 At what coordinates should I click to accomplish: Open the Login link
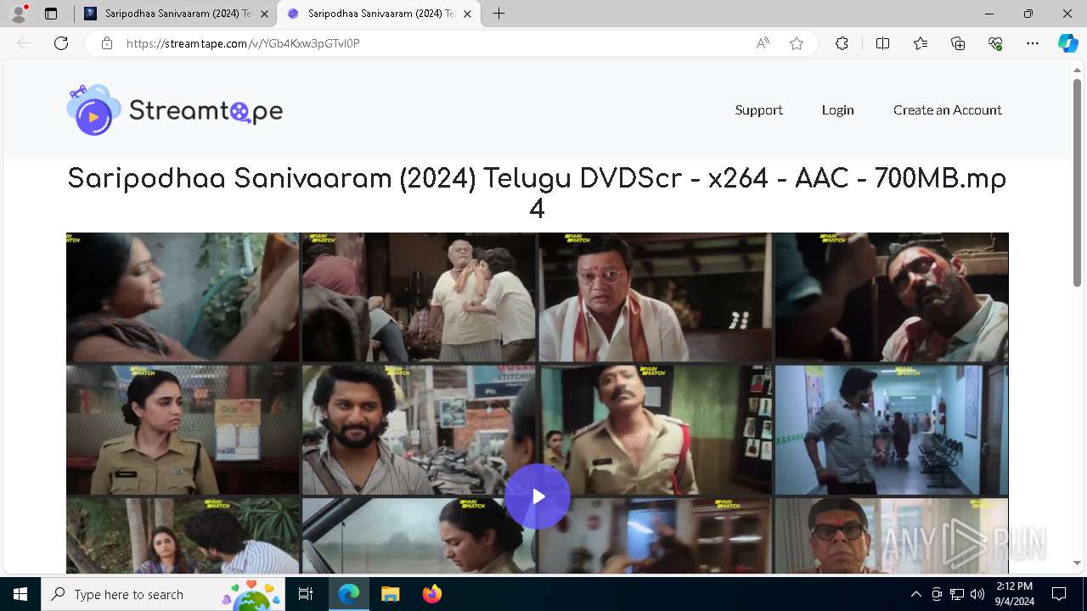837,109
